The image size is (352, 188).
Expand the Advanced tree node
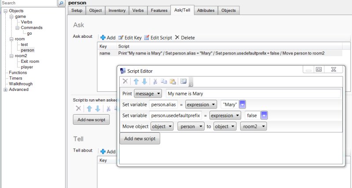pos(5,90)
